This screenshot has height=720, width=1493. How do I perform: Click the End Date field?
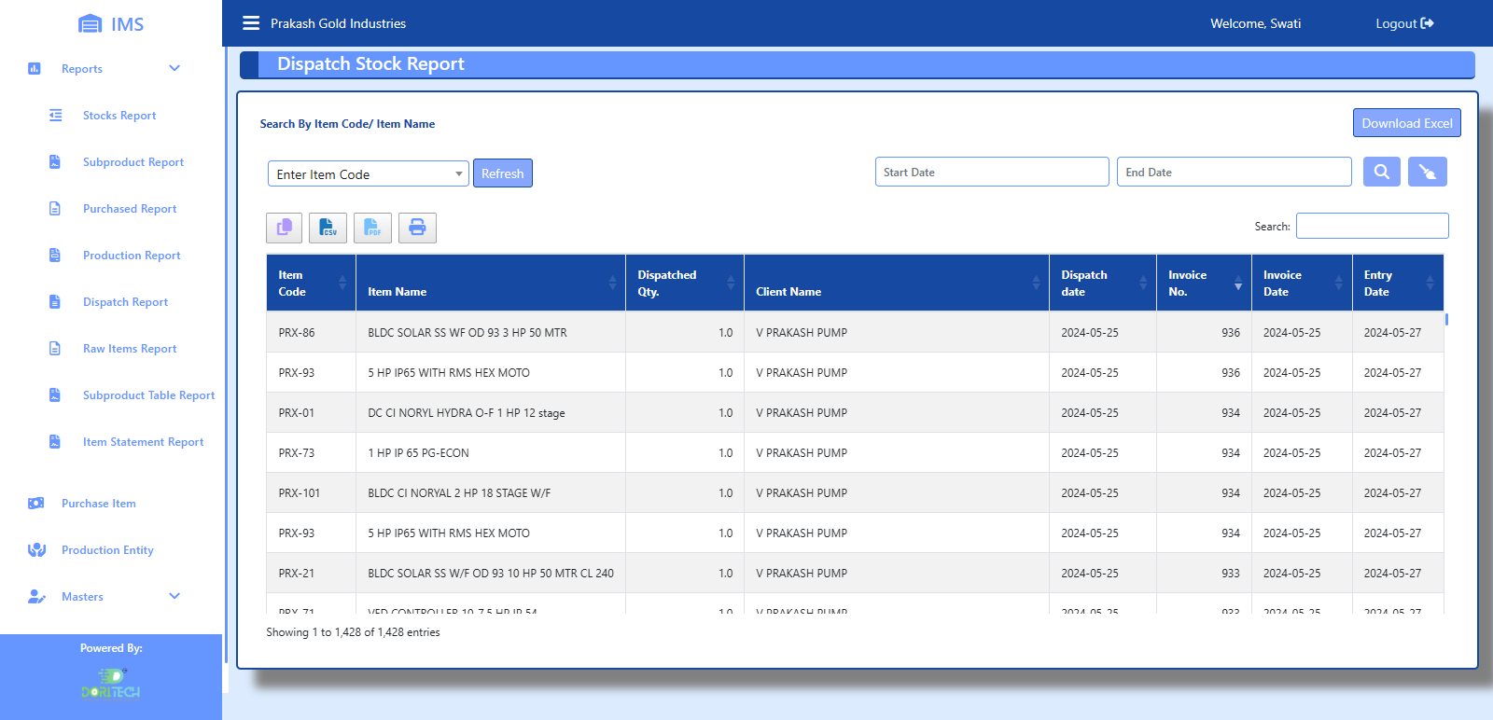tap(1234, 172)
